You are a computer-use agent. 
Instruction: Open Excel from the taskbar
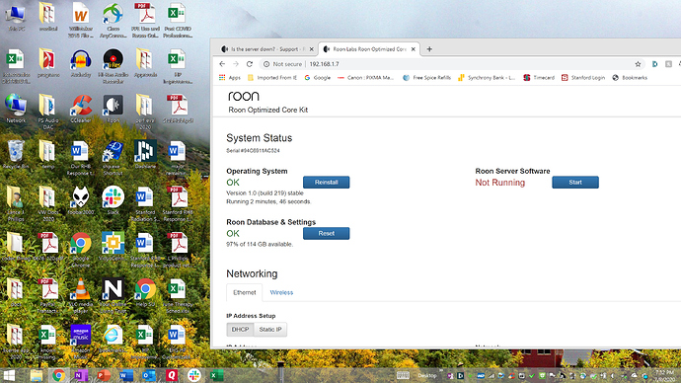pos(216,375)
